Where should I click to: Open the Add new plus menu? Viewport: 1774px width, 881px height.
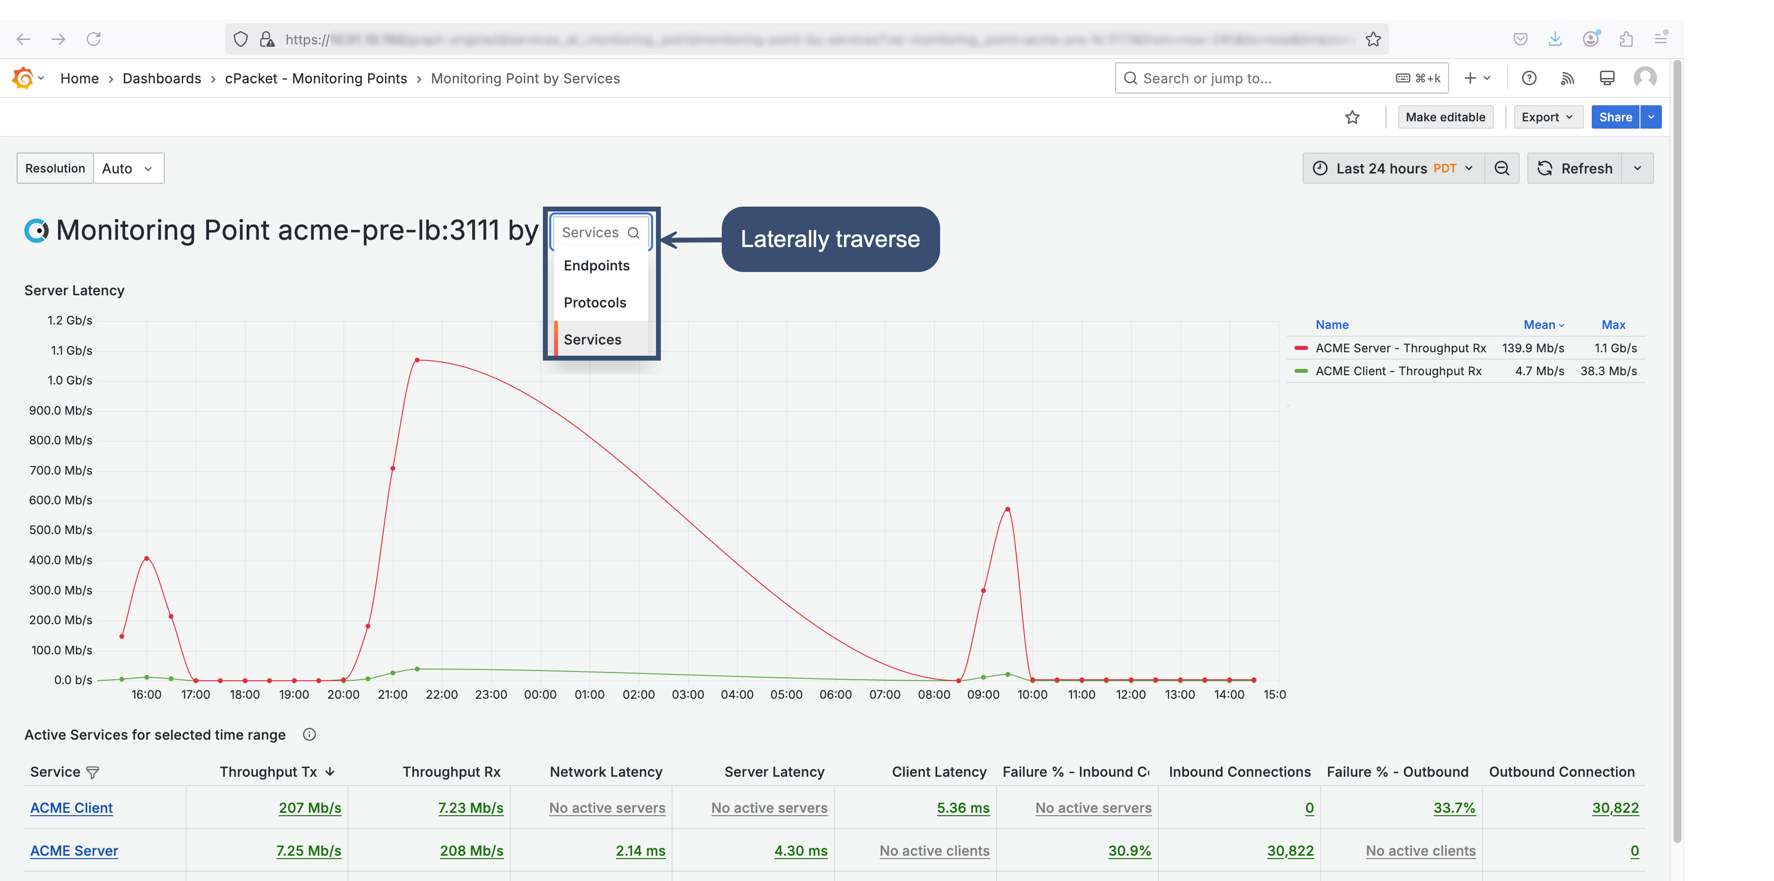1477,78
